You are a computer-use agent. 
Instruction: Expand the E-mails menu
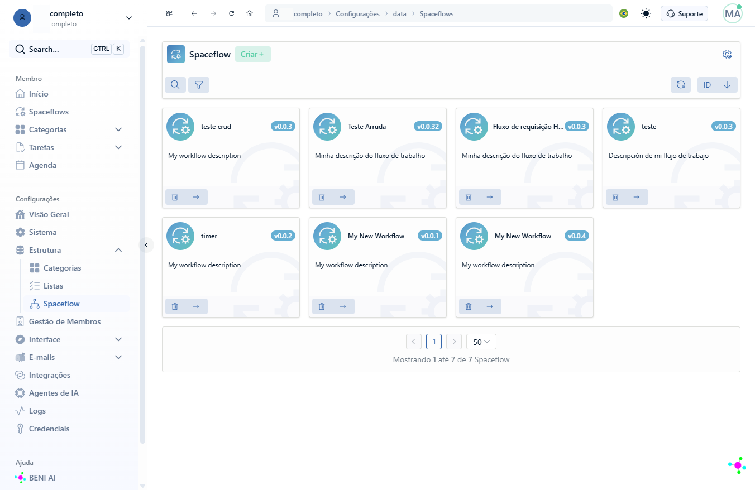point(118,357)
